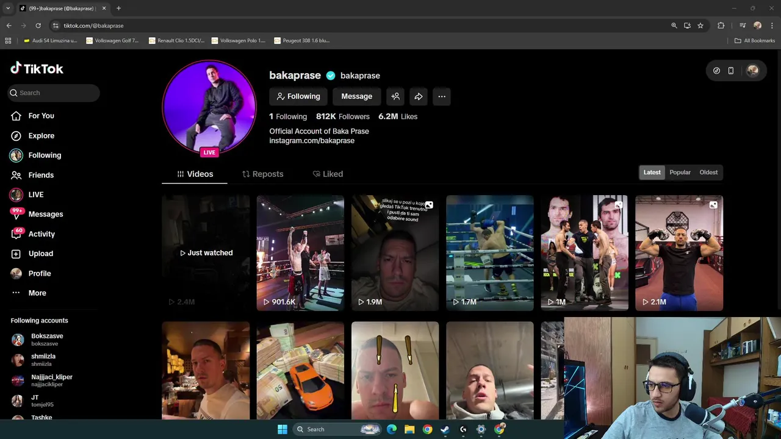The height and width of the screenshot is (439, 781).
Task: Open Microsoft Edge from the taskbar
Action: click(392, 429)
